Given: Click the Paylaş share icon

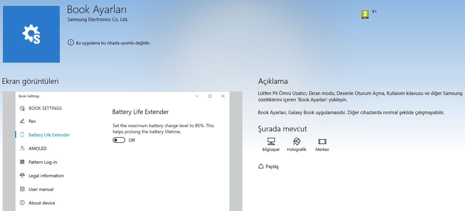Looking at the screenshot, I should point(261,167).
